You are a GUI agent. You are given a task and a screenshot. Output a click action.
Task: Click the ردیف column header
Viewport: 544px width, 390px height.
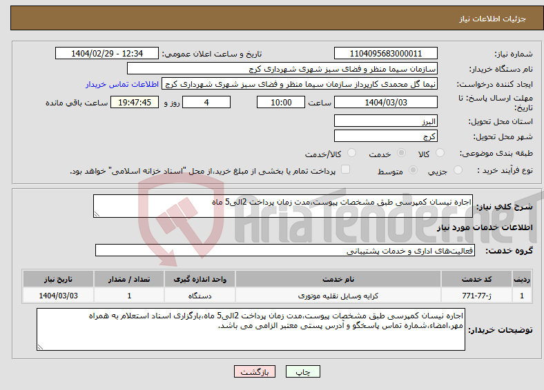pos(522,279)
